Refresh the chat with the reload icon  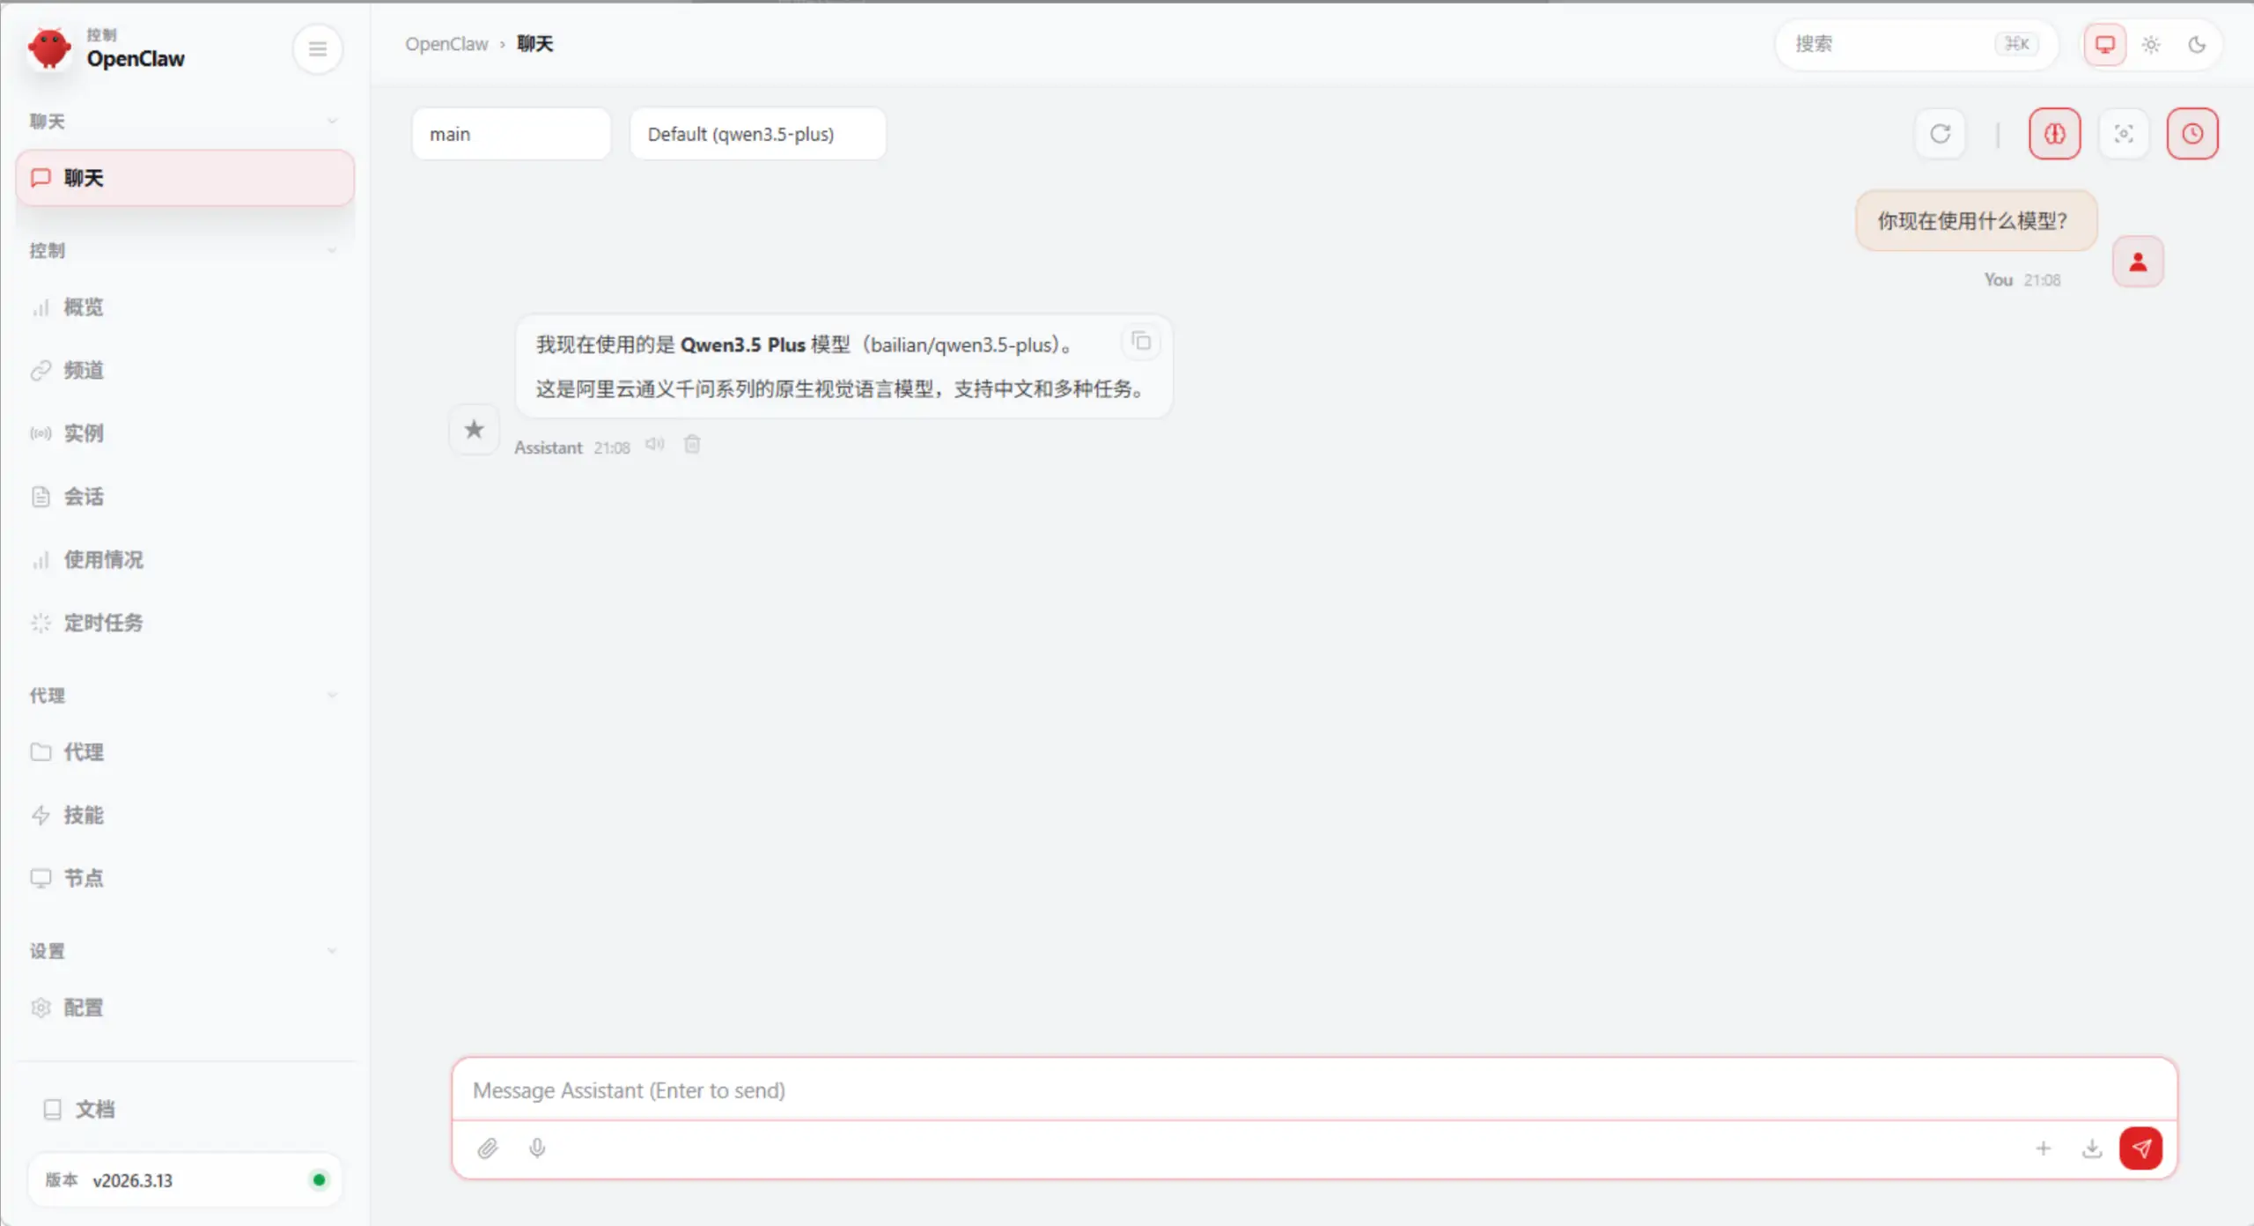tap(1941, 134)
